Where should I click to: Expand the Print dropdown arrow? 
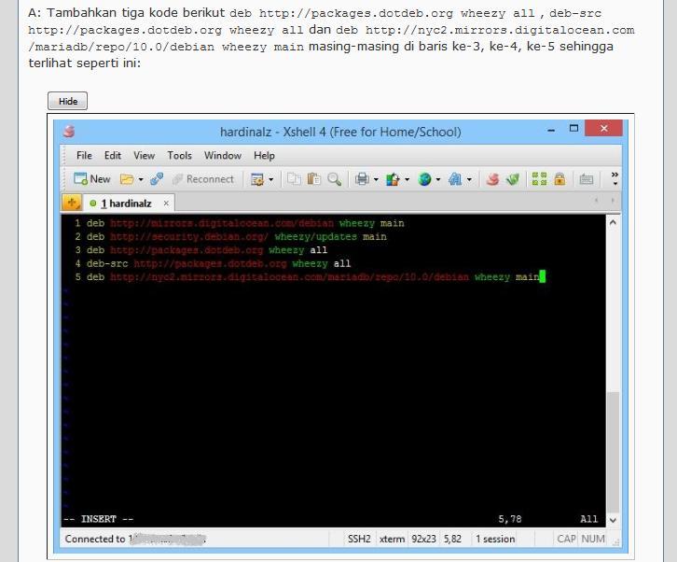click(376, 179)
